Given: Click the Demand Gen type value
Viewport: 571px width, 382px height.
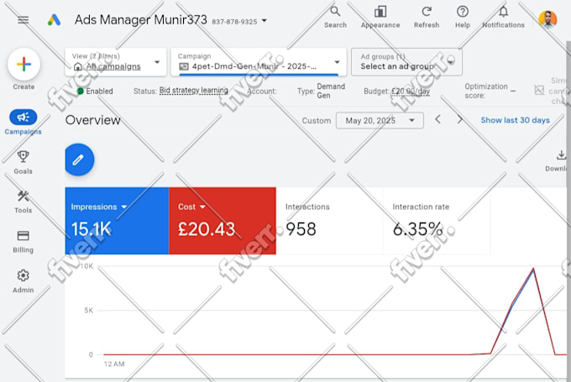Looking at the screenshot, I should click(331, 91).
